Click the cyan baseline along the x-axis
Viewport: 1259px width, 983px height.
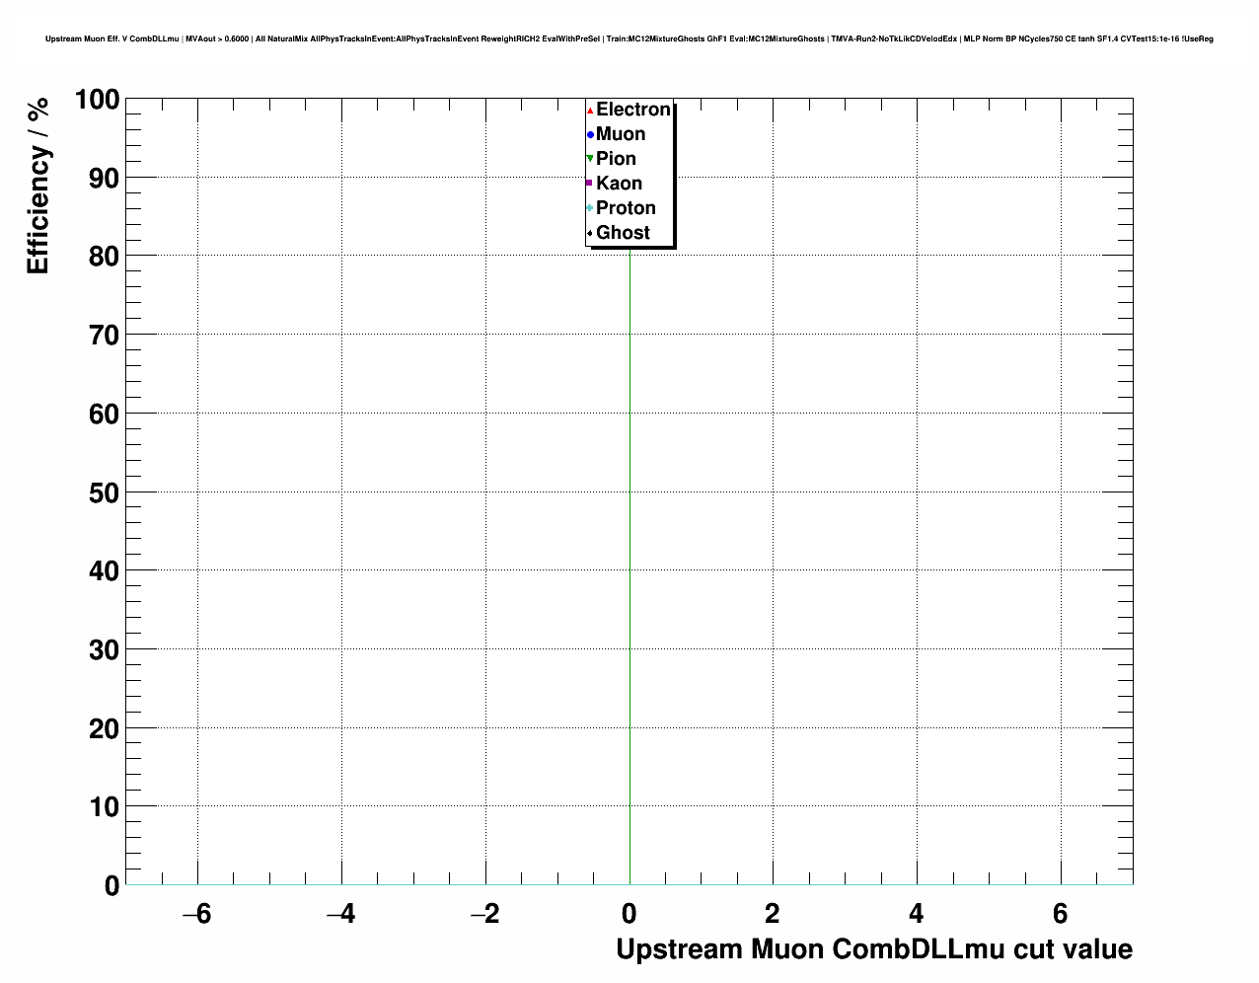[395, 884]
